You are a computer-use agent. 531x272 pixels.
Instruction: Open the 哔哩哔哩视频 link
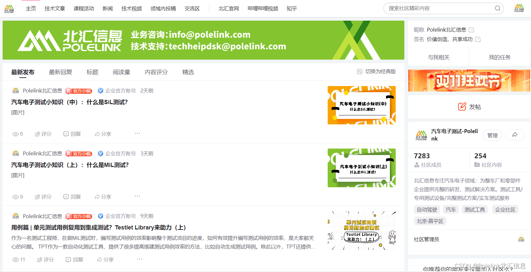[x=263, y=9]
